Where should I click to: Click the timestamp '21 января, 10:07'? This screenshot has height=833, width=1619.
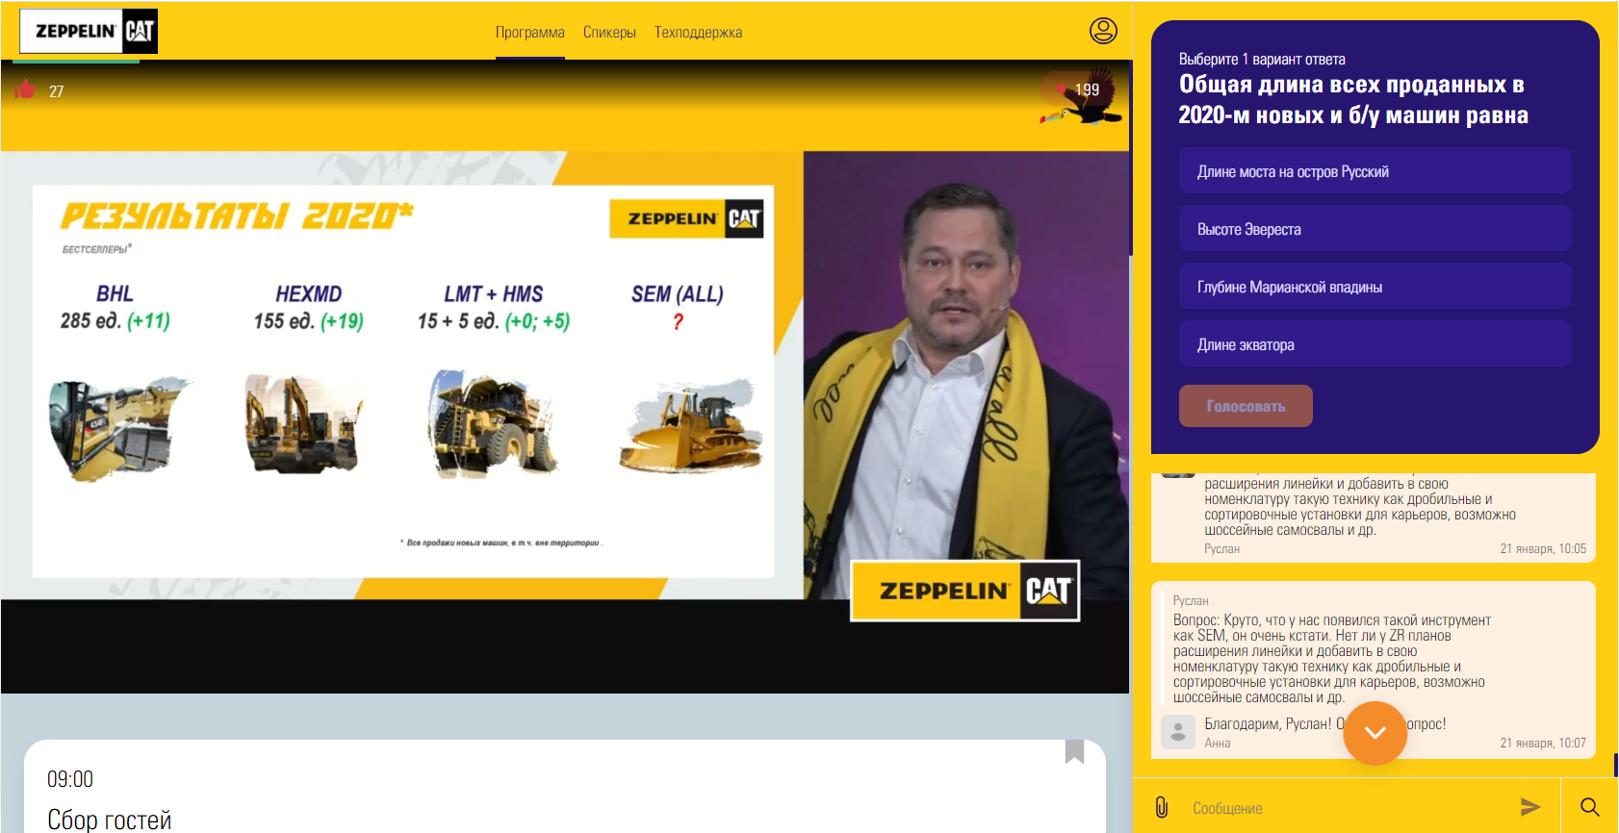click(x=1543, y=743)
